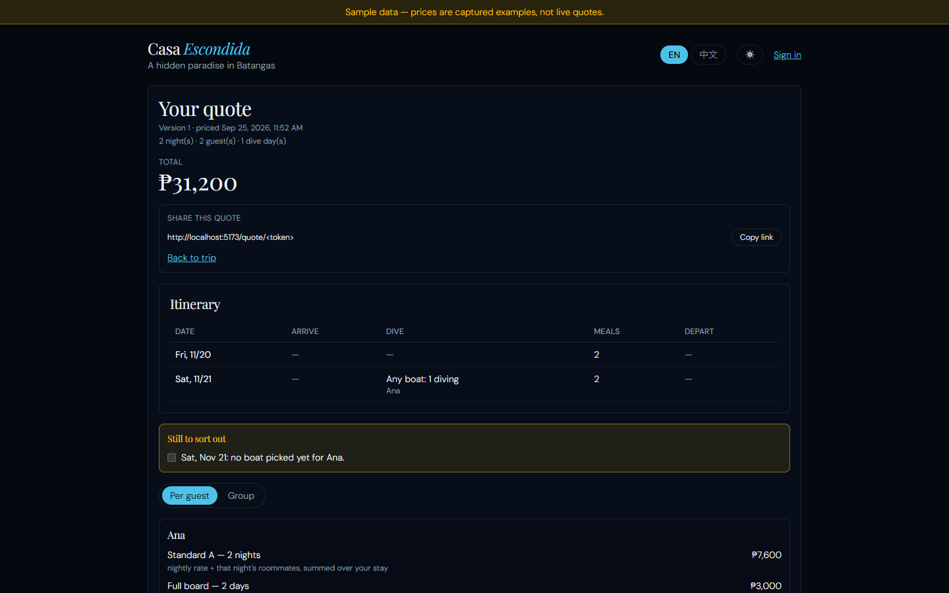Select the Per guest view tab

point(189,495)
